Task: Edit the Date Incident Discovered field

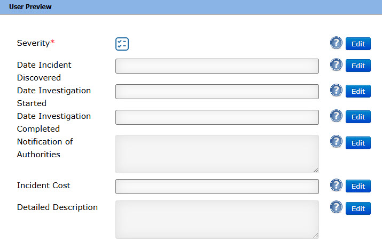Action: click(x=358, y=66)
